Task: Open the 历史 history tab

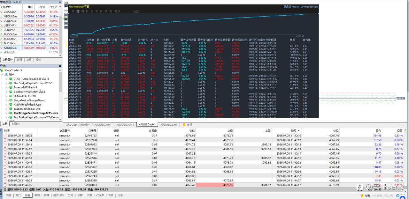Action: (x=27, y=195)
